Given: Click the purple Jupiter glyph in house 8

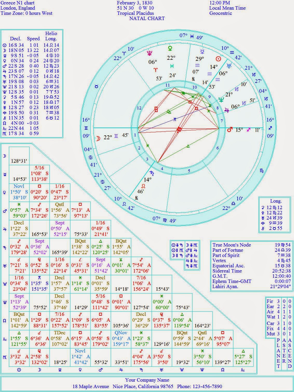Looking at the screenshot, I should pyautogui.click(x=227, y=110).
